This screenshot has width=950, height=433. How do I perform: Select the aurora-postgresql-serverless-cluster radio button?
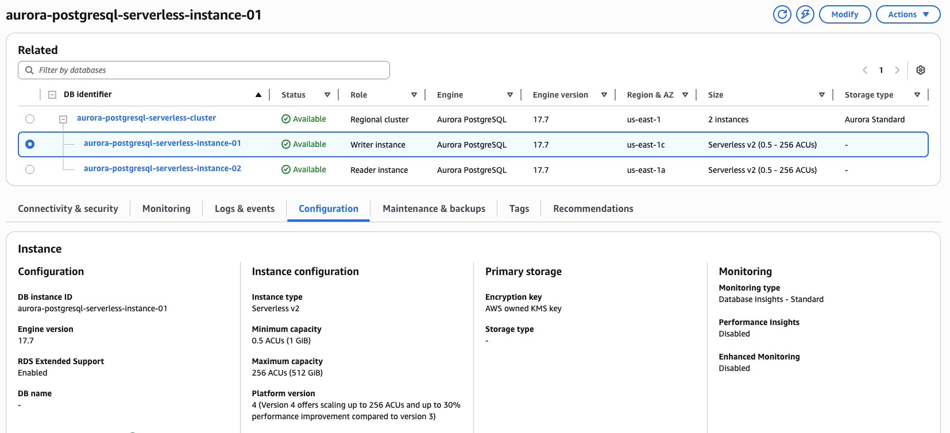point(30,119)
